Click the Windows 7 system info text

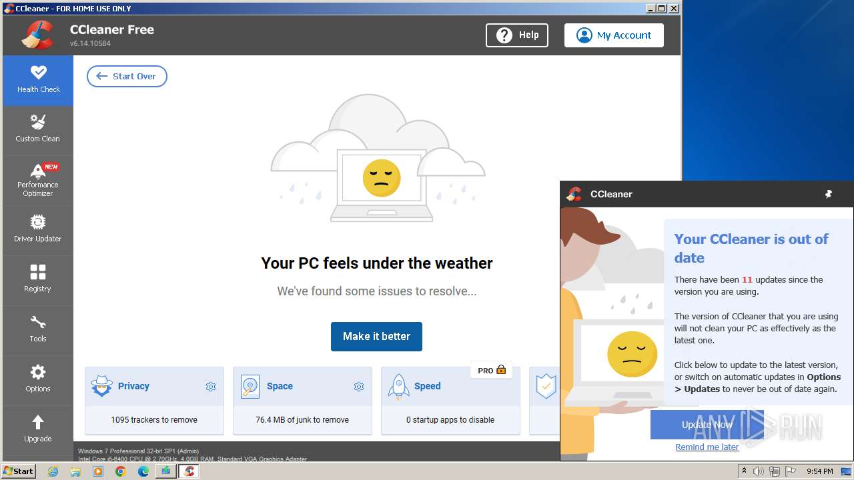pyautogui.click(x=138, y=451)
